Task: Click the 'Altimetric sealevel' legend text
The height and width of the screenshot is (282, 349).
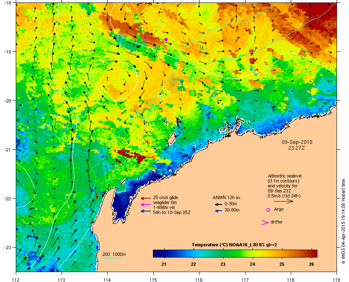Action: tap(285, 176)
